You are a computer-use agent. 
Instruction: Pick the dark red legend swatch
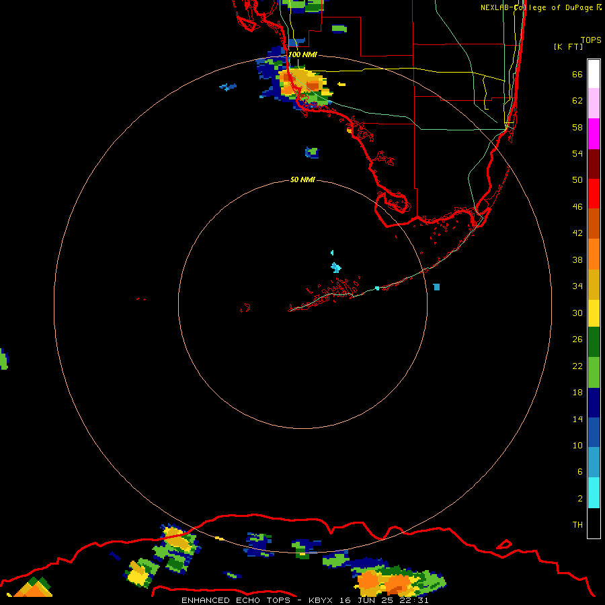coord(594,164)
